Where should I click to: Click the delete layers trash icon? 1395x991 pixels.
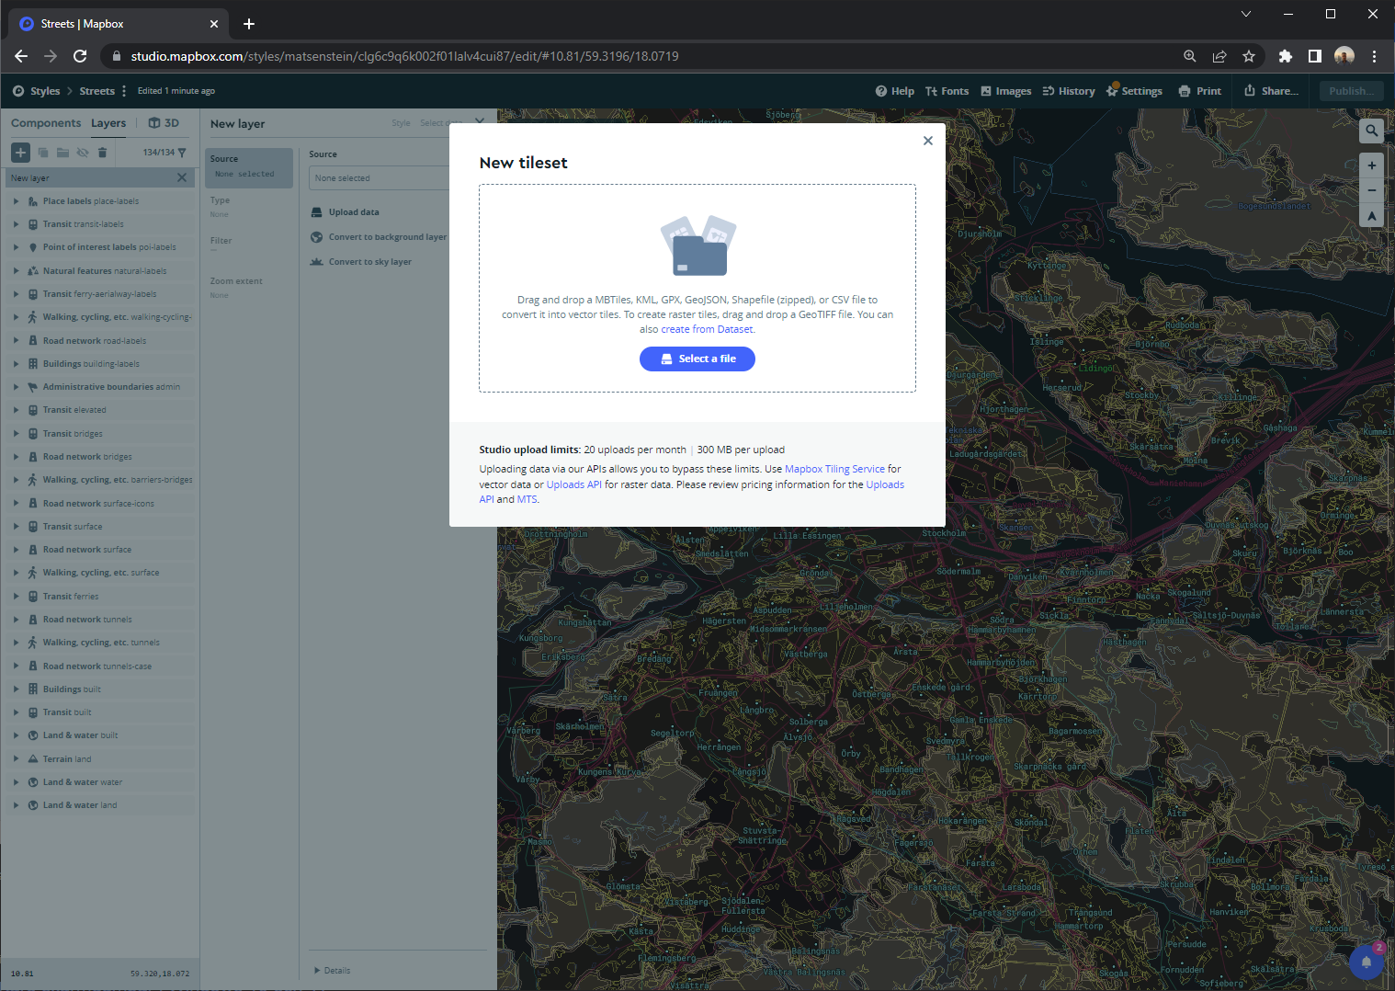(x=102, y=153)
